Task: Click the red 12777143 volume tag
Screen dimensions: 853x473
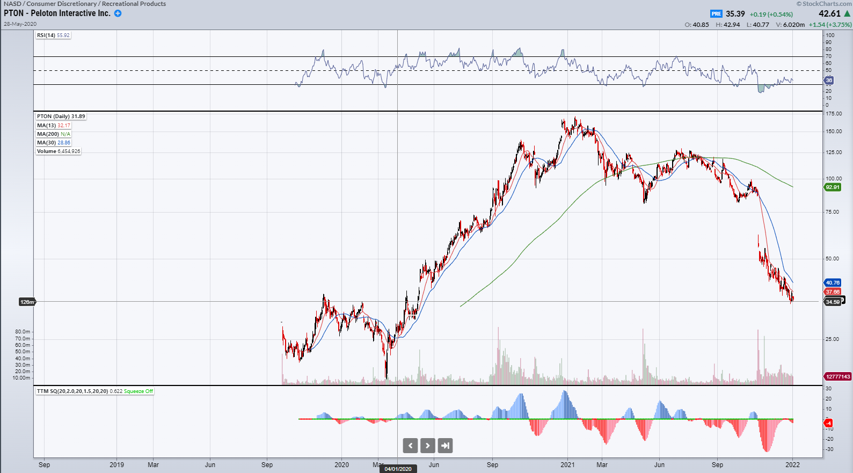Action: pyautogui.click(x=838, y=377)
